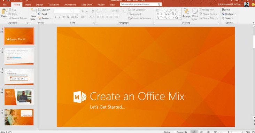The image size is (255, 133).
Task: Open the Animations tab
Action: (x=70, y=5)
